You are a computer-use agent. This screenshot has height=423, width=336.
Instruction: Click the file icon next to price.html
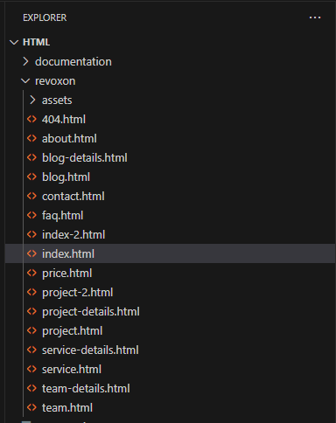31,273
